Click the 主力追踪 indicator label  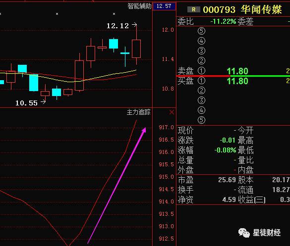click(138, 112)
